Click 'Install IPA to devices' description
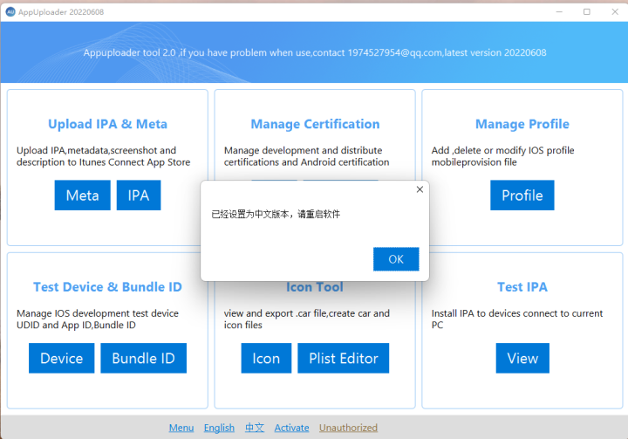Screen dimensions: 628x439 pos(517,319)
